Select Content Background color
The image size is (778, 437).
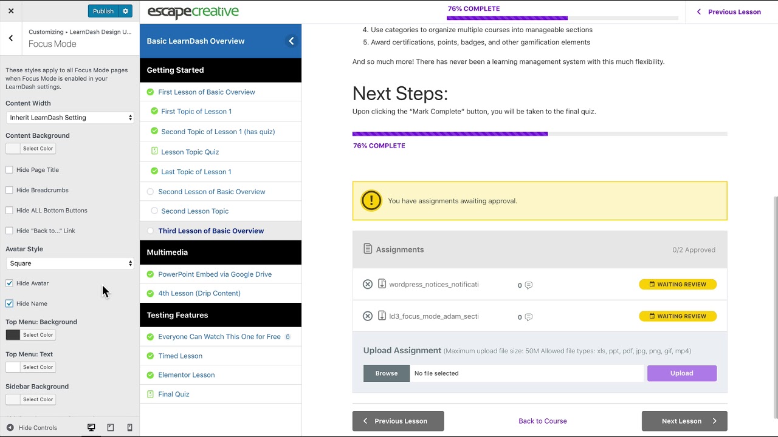(x=30, y=149)
